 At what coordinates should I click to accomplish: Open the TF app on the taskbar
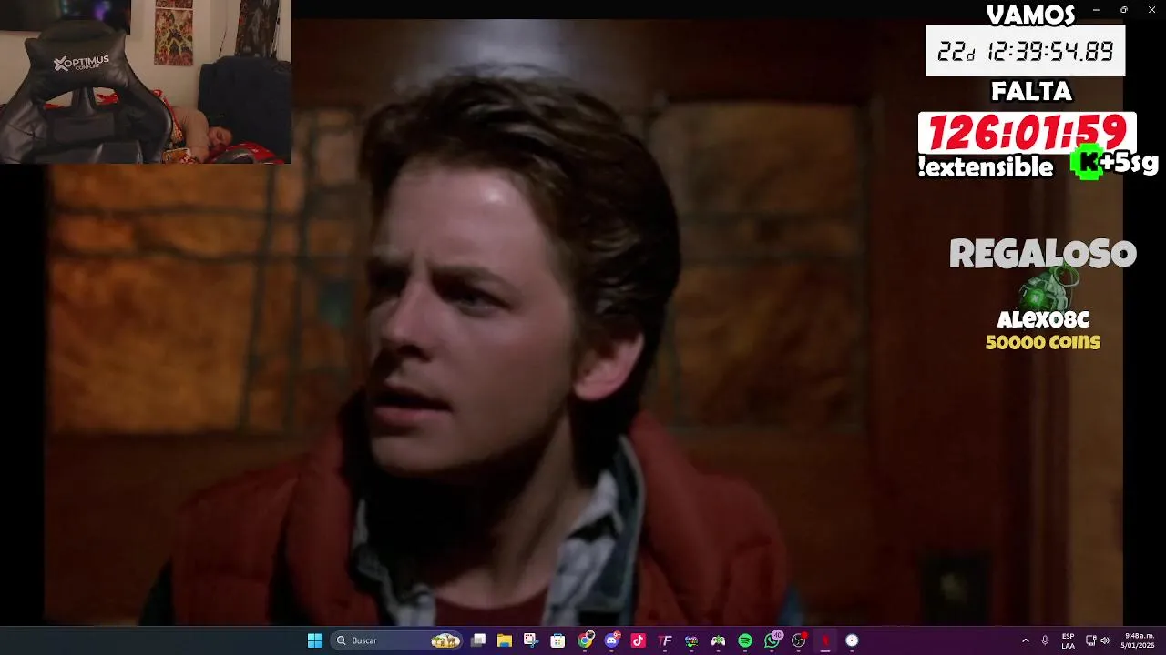coord(665,640)
